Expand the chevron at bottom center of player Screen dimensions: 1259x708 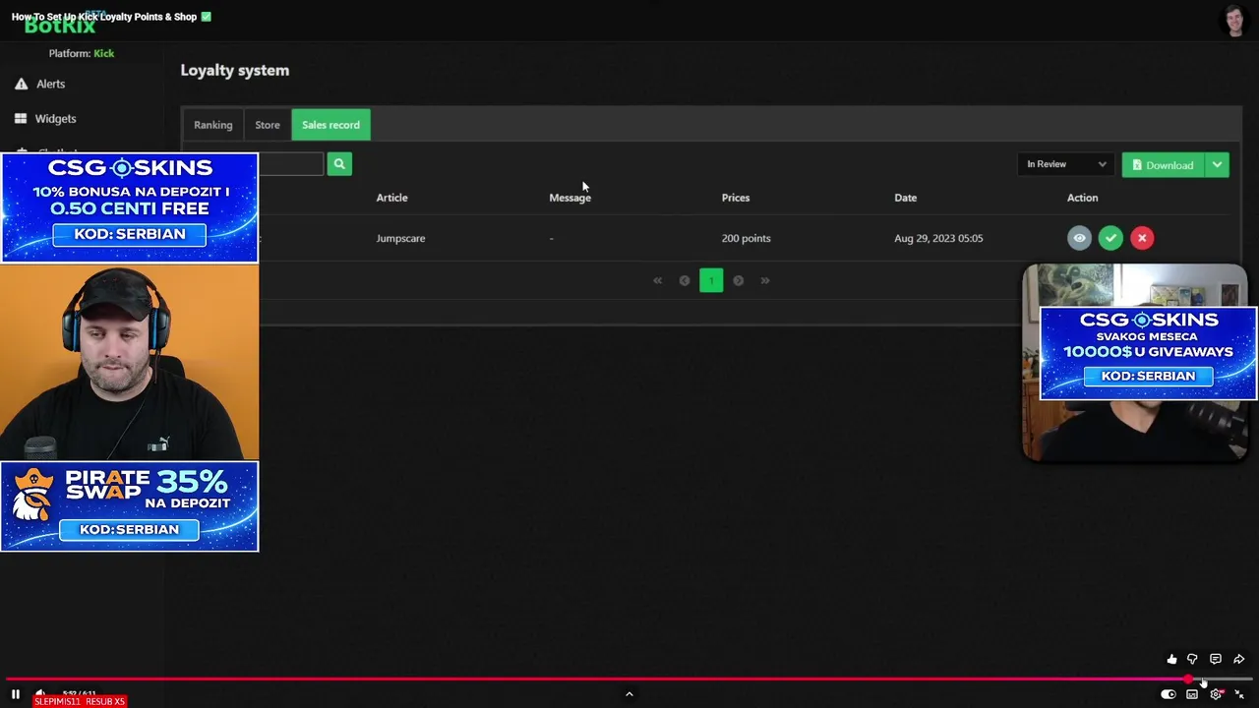[x=629, y=694]
